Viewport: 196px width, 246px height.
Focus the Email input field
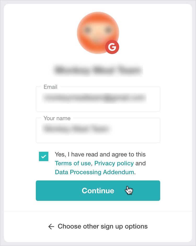[x=98, y=105]
